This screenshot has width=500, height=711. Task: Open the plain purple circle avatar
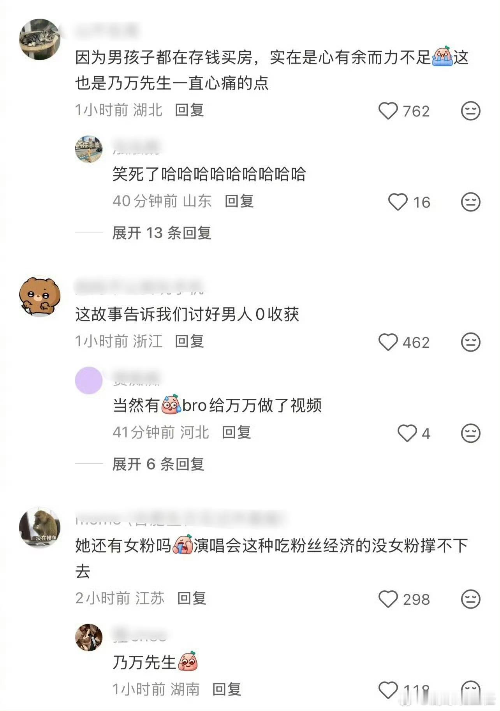coord(89,380)
